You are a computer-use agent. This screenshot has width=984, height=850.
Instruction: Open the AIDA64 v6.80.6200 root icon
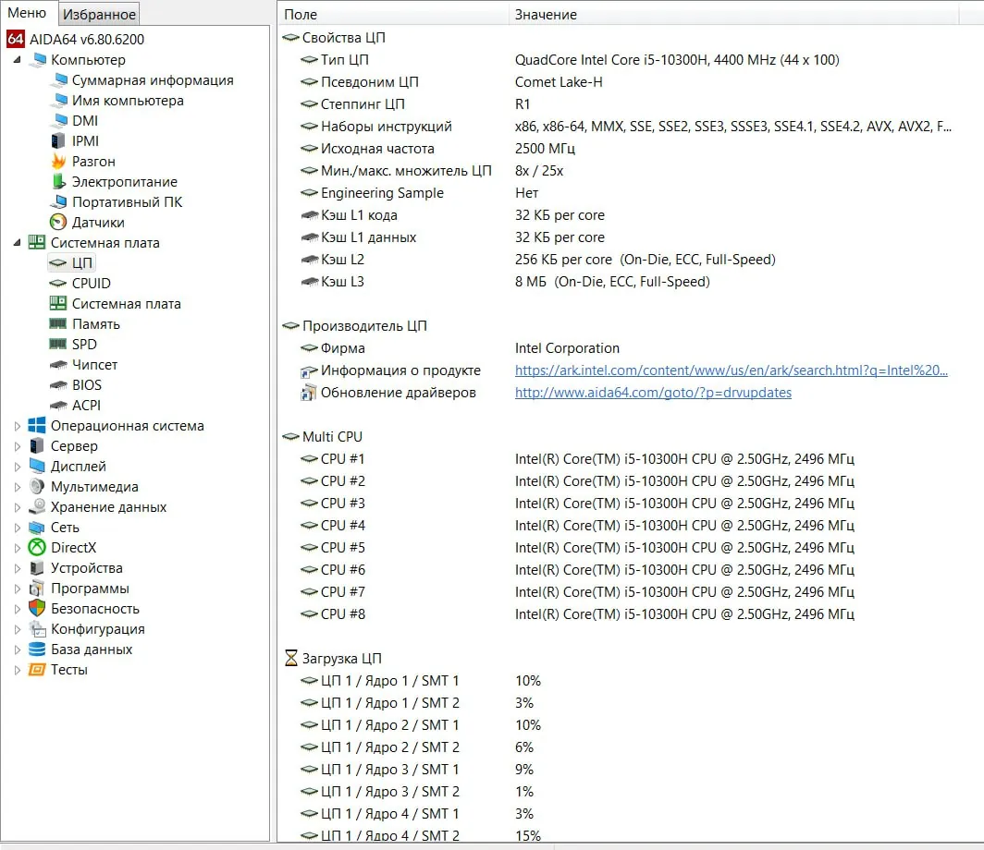[16, 39]
